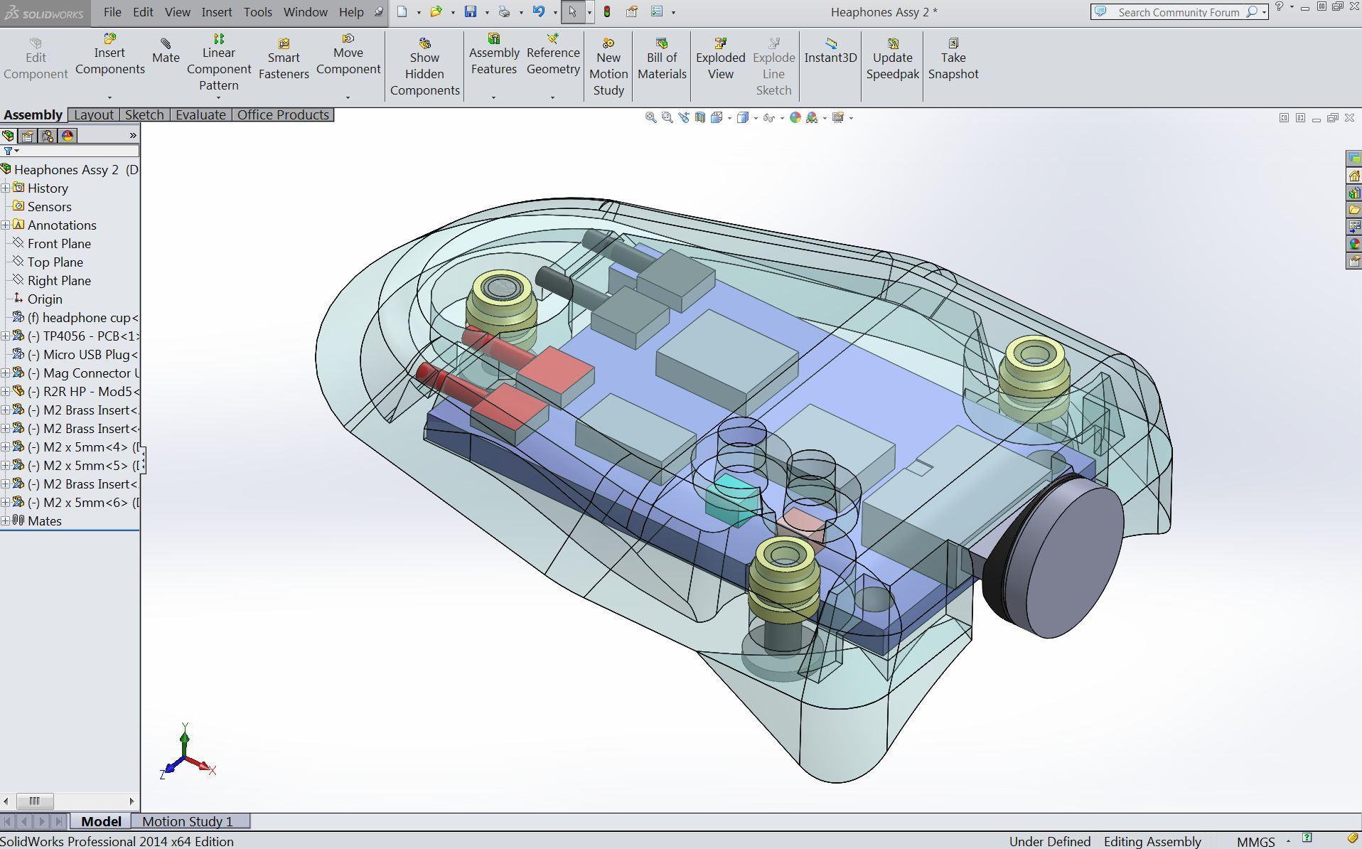
Task: Select the Front Plane
Action: point(59,243)
